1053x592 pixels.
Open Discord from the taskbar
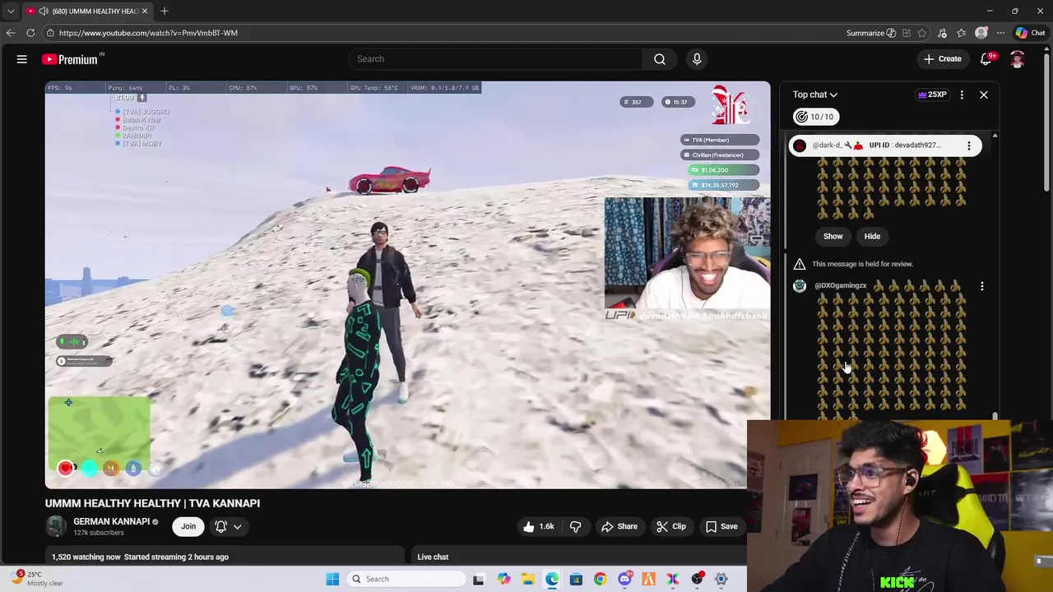624,579
